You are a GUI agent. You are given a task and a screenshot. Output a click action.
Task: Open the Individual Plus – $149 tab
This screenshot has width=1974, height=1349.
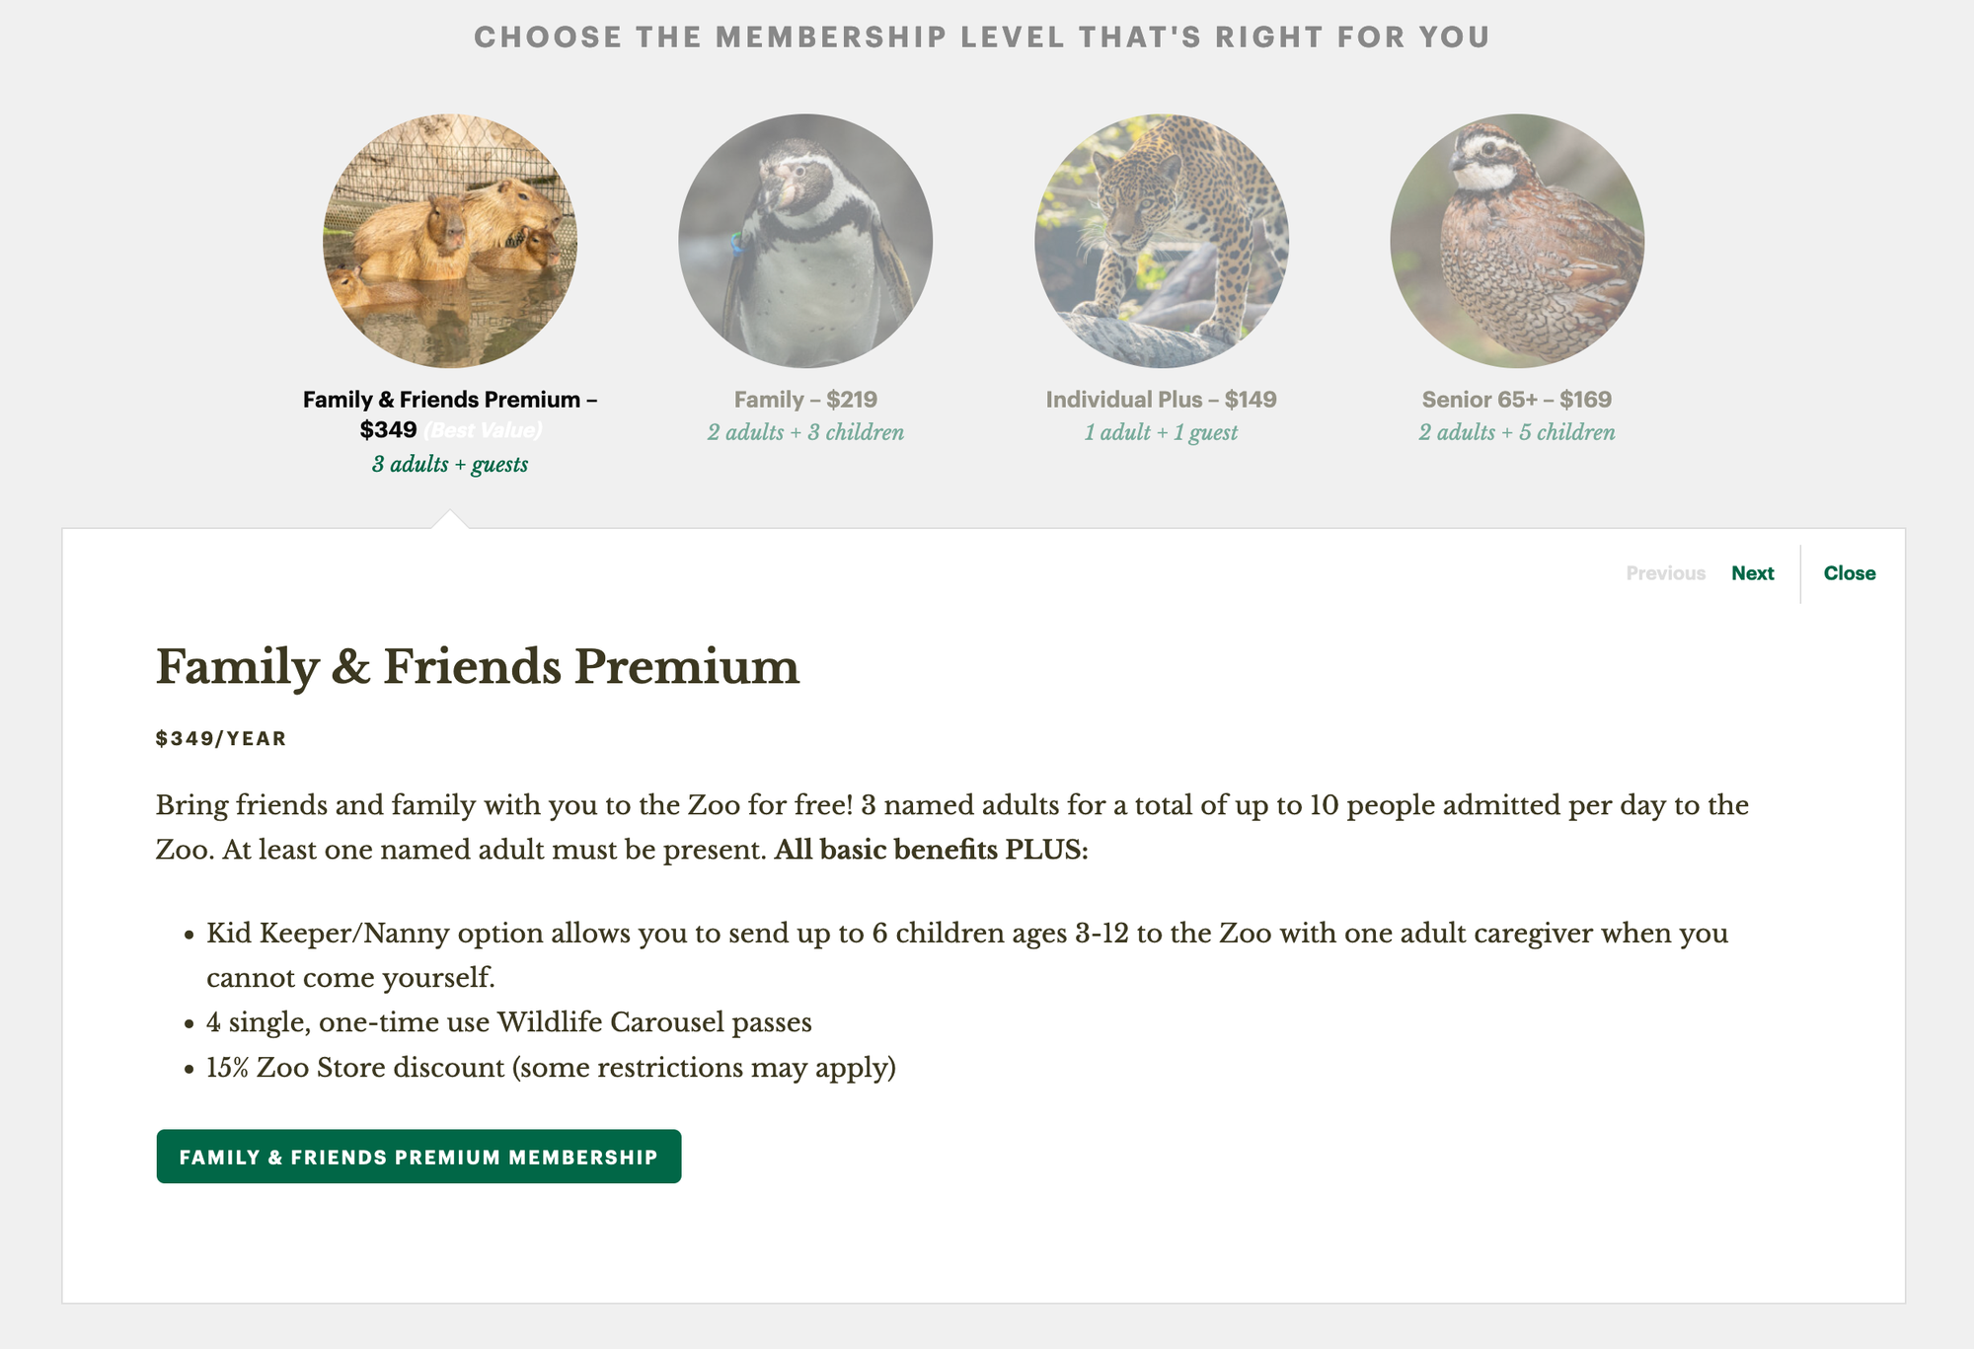tap(1162, 400)
